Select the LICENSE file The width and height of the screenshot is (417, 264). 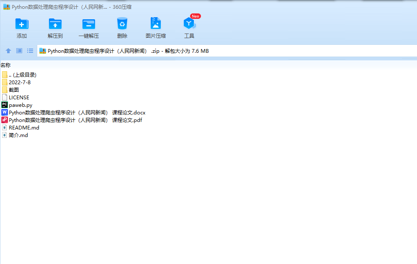click(15, 97)
